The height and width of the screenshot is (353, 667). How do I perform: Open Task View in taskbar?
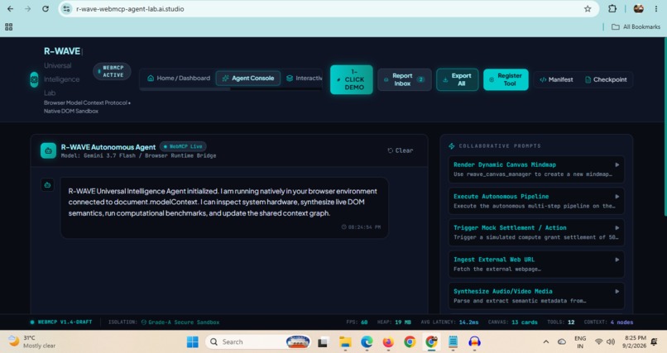pos(324,341)
